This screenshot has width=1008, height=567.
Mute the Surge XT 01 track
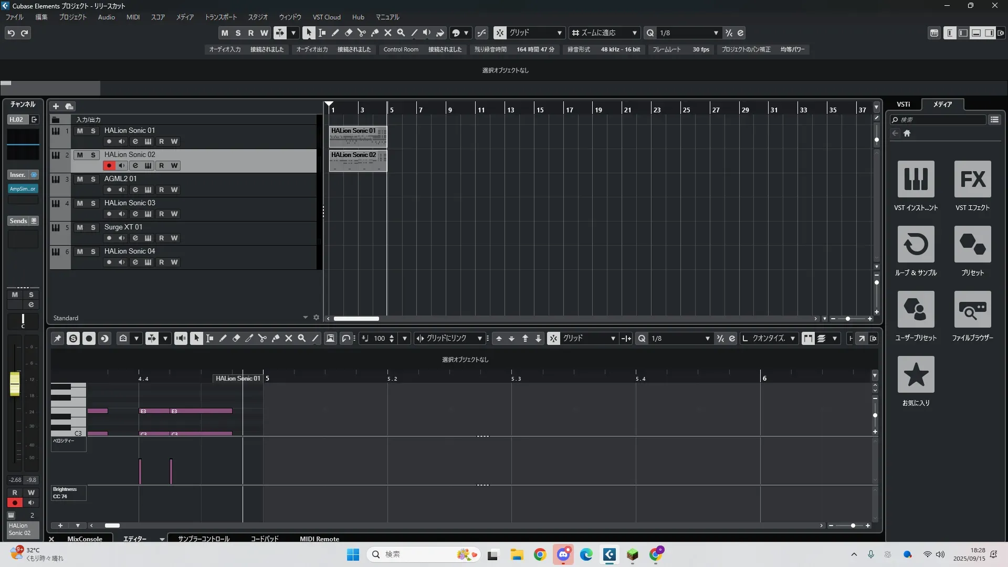(x=80, y=227)
